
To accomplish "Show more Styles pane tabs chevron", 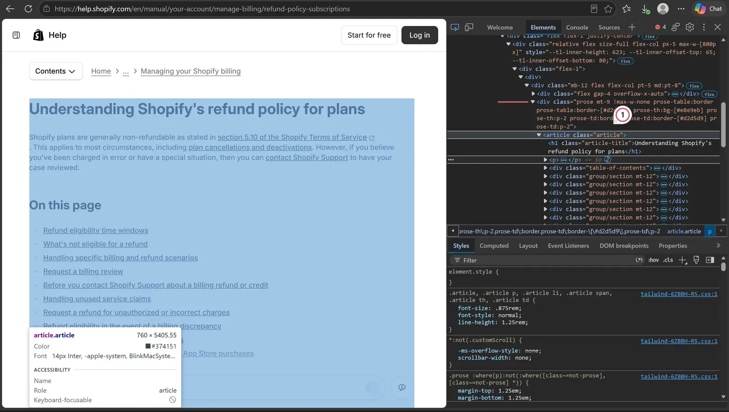I will click(719, 246).
